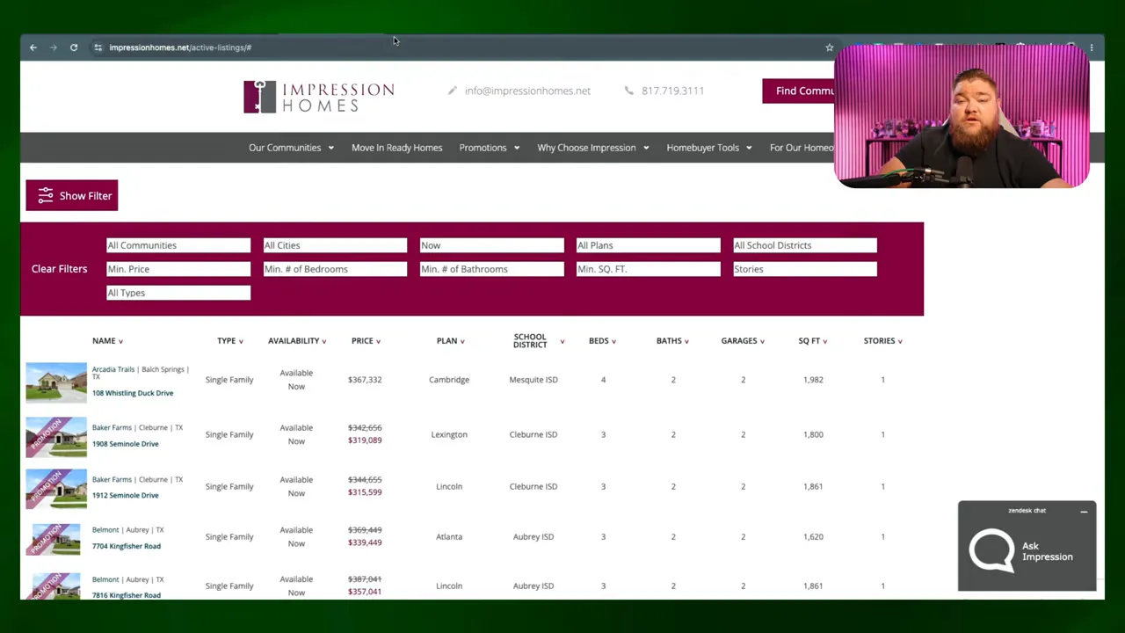1125x633 pixels.
Task: Open the All Types dropdown
Action: pos(178,293)
